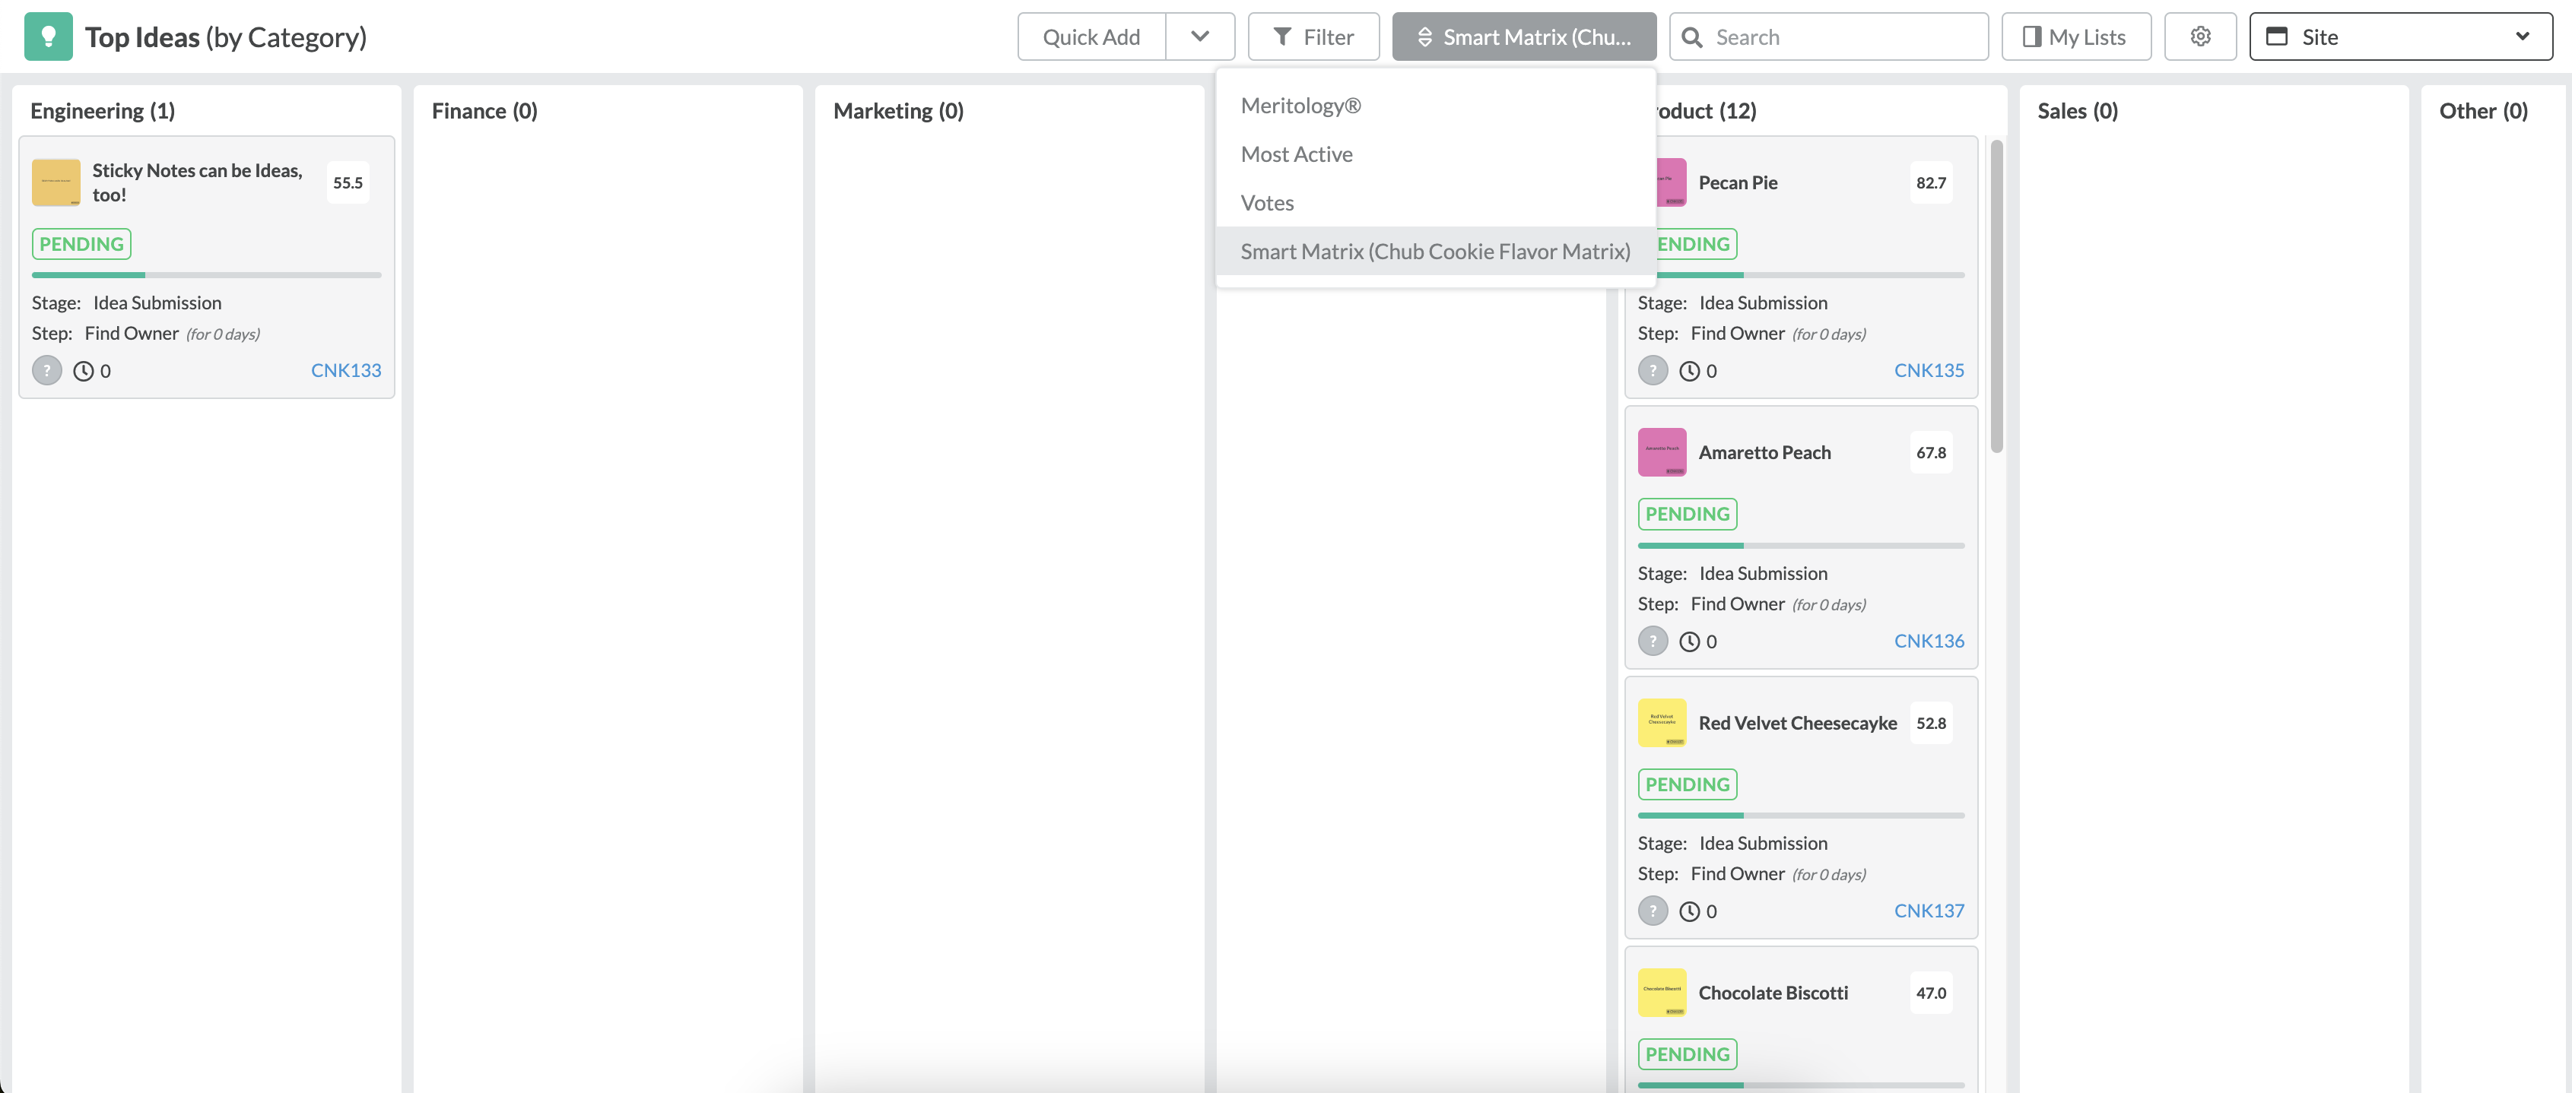This screenshot has width=2572, height=1093.
Task: Click the My Lists panel icon
Action: pyautogui.click(x=2032, y=37)
